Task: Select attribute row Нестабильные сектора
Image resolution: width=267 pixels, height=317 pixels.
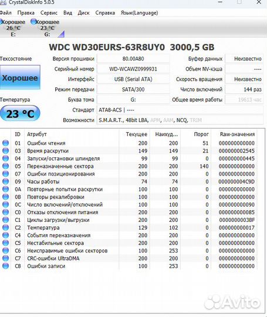Action: (129, 243)
